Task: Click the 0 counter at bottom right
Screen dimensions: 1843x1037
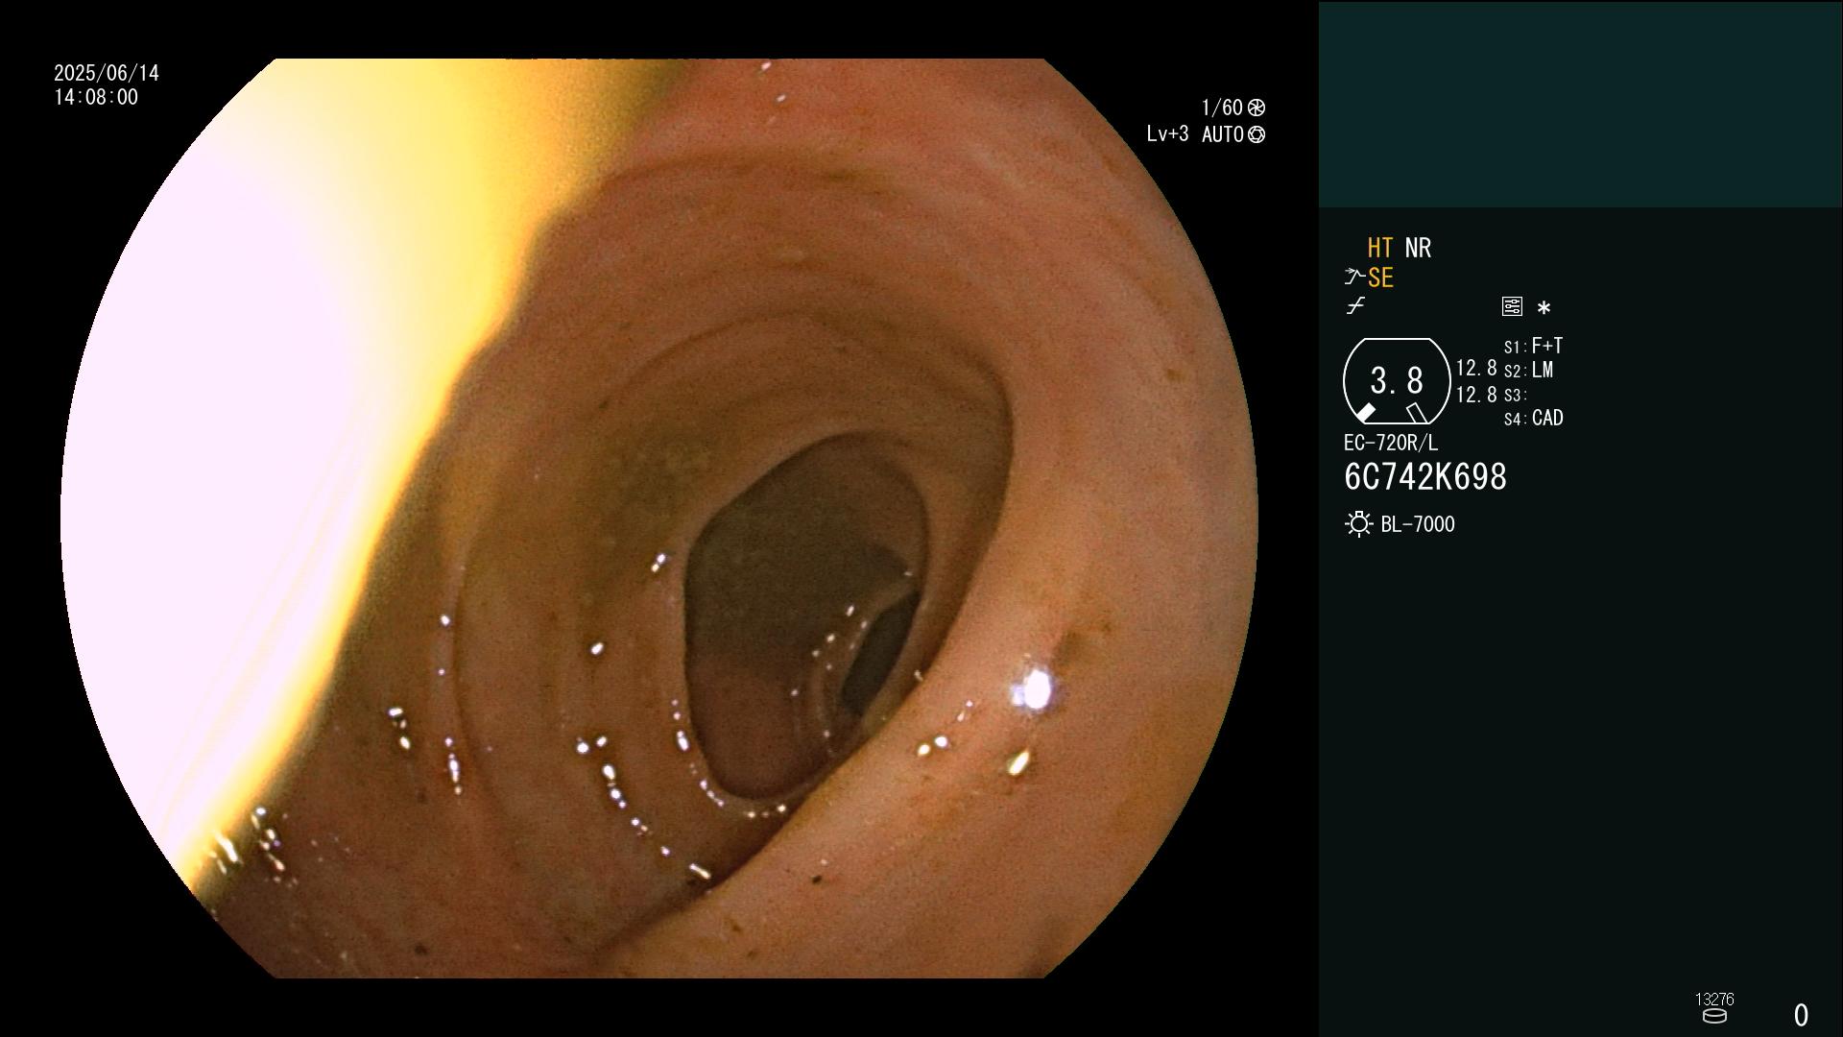Action: (x=1801, y=1015)
